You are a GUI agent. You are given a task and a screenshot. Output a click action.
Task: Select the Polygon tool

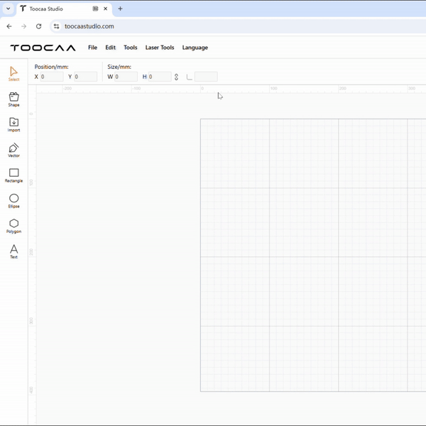13,226
